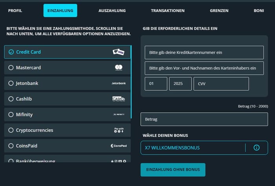Image resolution: width=275 pixels, height=186 pixels.
Task: Click the Einzahlung ohne Bonus button
Action: click(173, 170)
